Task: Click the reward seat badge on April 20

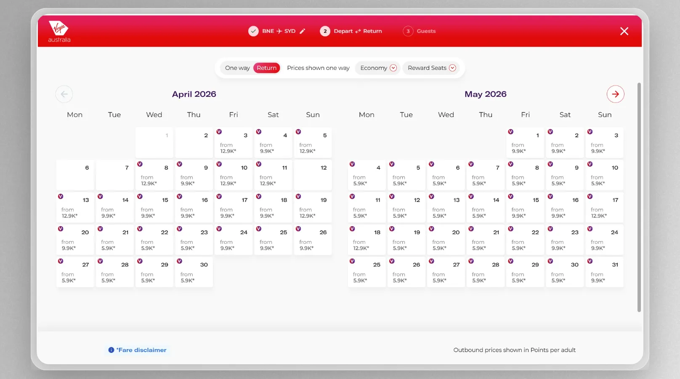Action: [x=61, y=229]
